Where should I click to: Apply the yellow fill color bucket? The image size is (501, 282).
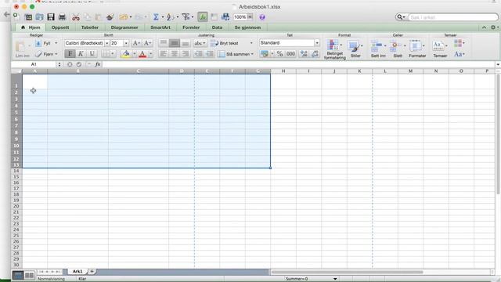(127, 54)
